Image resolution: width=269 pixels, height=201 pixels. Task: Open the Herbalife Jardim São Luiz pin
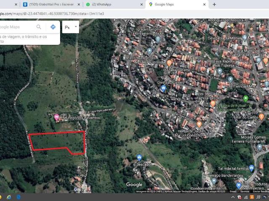[199, 124]
